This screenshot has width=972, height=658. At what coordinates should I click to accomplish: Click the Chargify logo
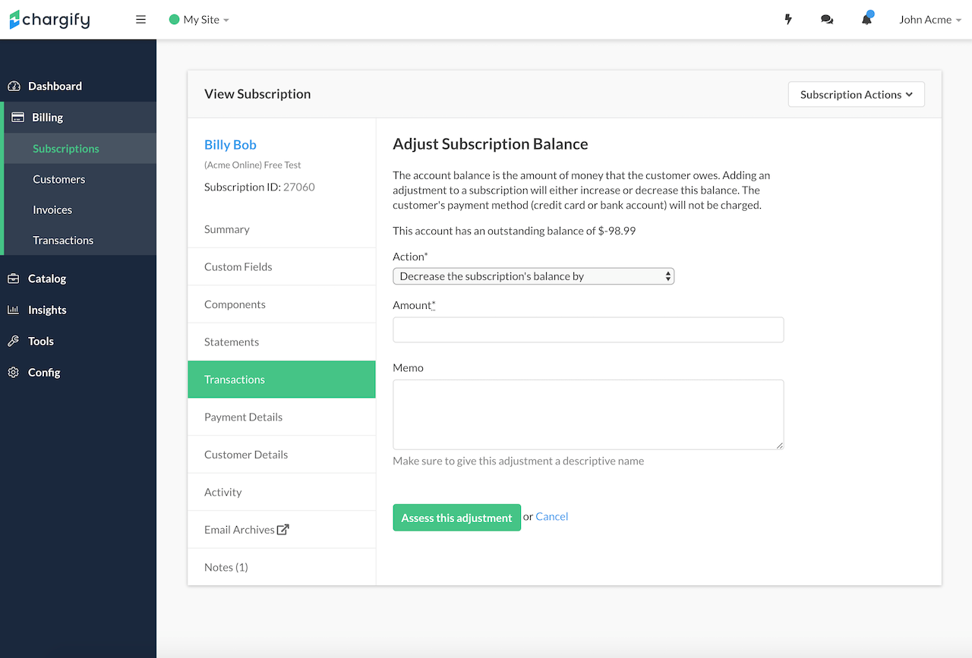(x=49, y=20)
